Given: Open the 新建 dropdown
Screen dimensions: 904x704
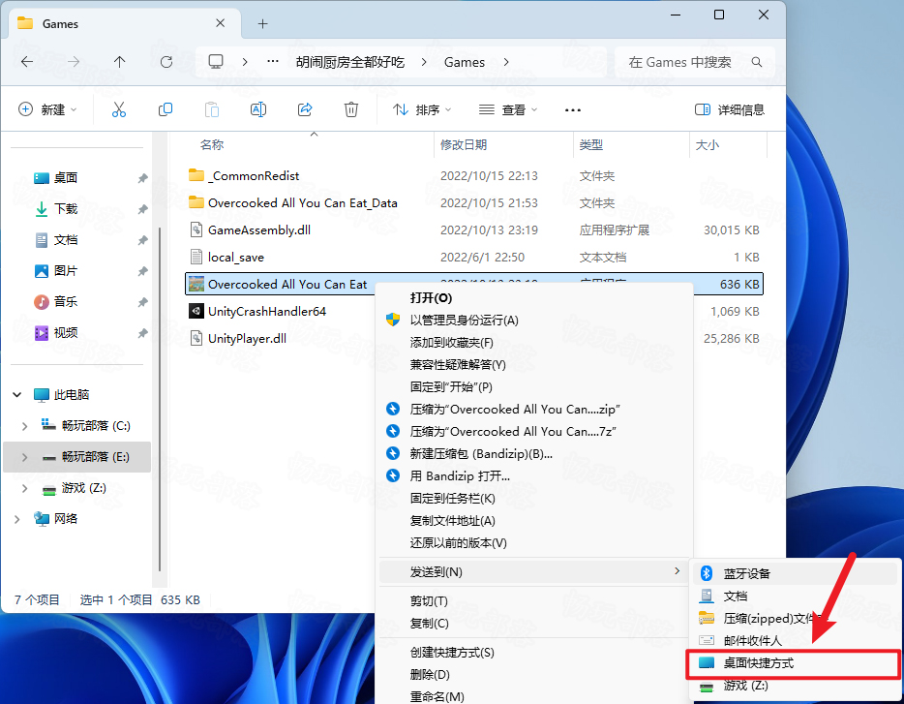Looking at the screenshot, I should coord(47,109).
